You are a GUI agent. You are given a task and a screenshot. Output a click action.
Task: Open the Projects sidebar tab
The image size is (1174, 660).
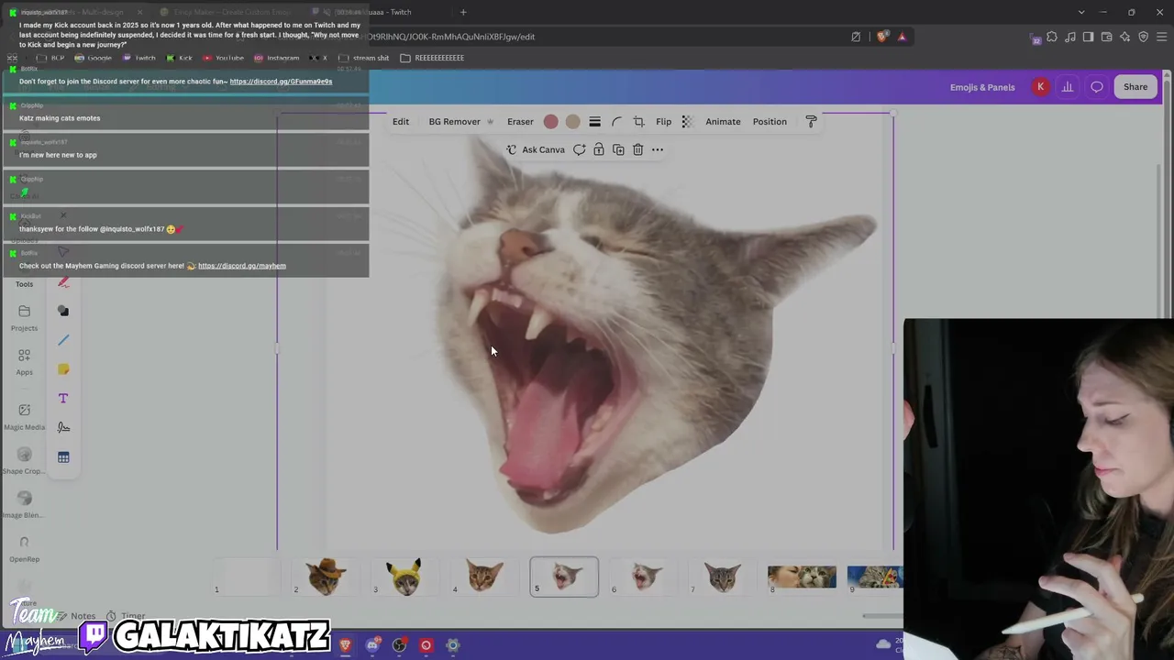pyautogui.click(x=24, y=318)
